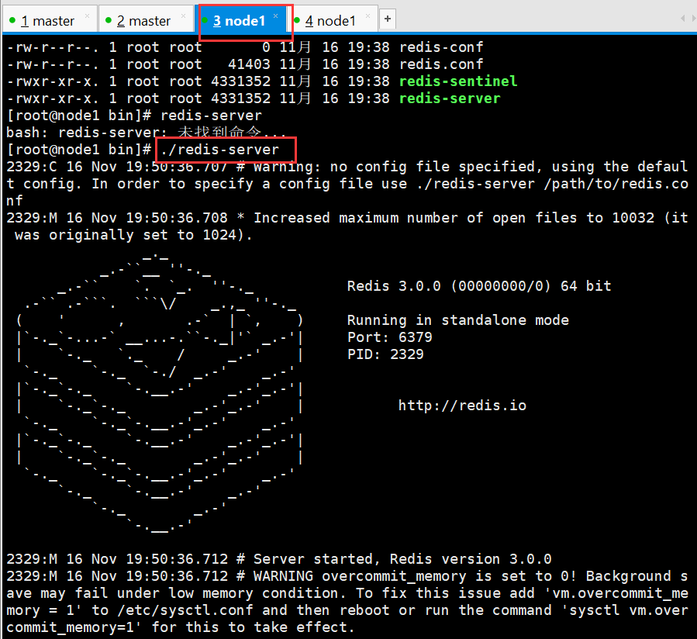Screen dimensions: 697x639
Task: Click the 'PID: 2329' line
Action: pos(385,354)
